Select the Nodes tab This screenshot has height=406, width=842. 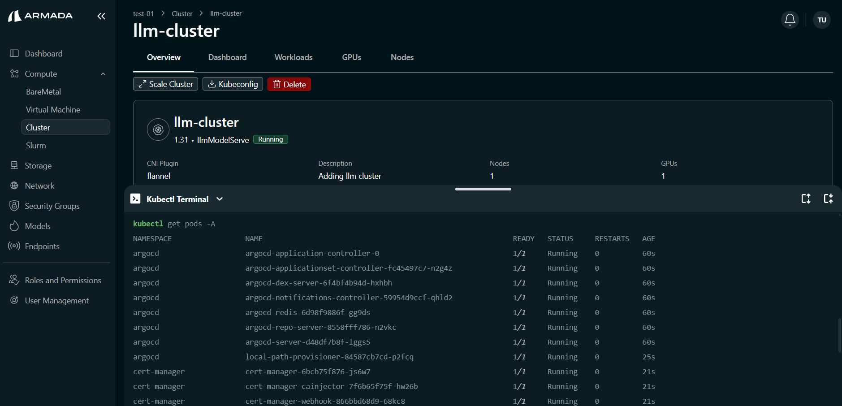coord(402,57)
